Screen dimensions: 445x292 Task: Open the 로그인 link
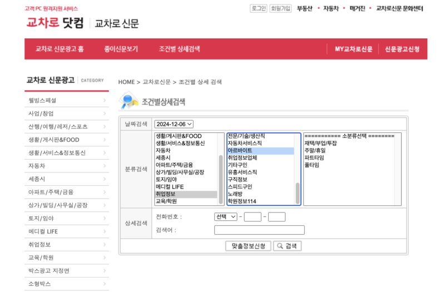point(259,8)
